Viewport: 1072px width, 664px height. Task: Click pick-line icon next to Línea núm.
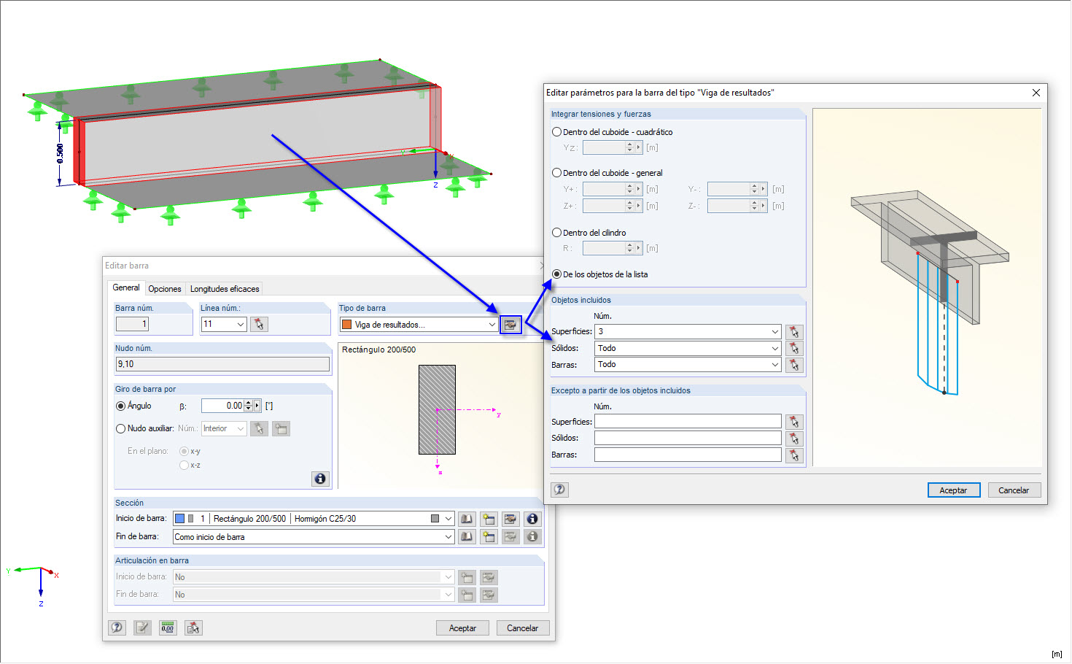tap(259, 324)
